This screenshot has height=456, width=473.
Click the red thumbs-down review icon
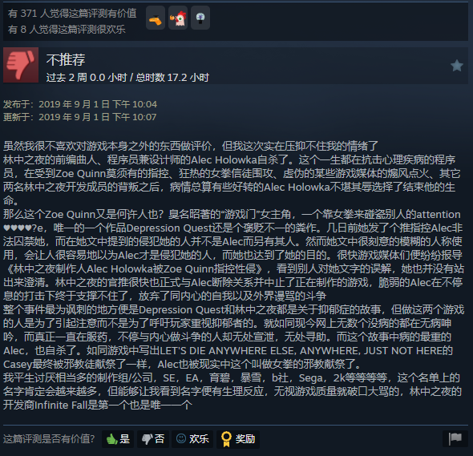pos(21,65)
